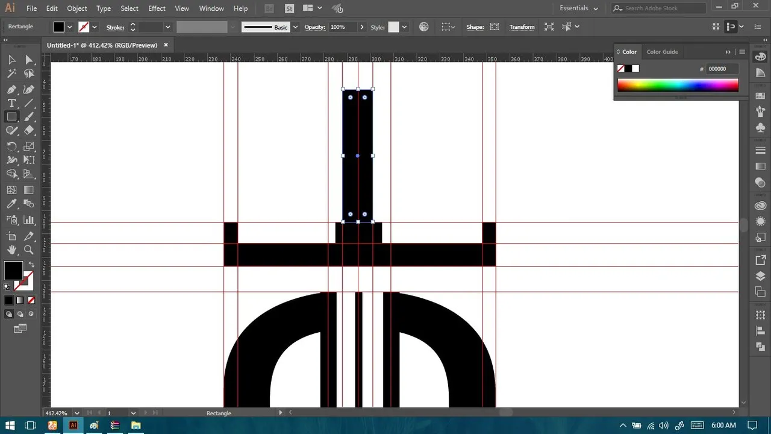This screenshot has width=771, height=434.
Task: Choose the Mesh tool
Action: pos(11,190)
